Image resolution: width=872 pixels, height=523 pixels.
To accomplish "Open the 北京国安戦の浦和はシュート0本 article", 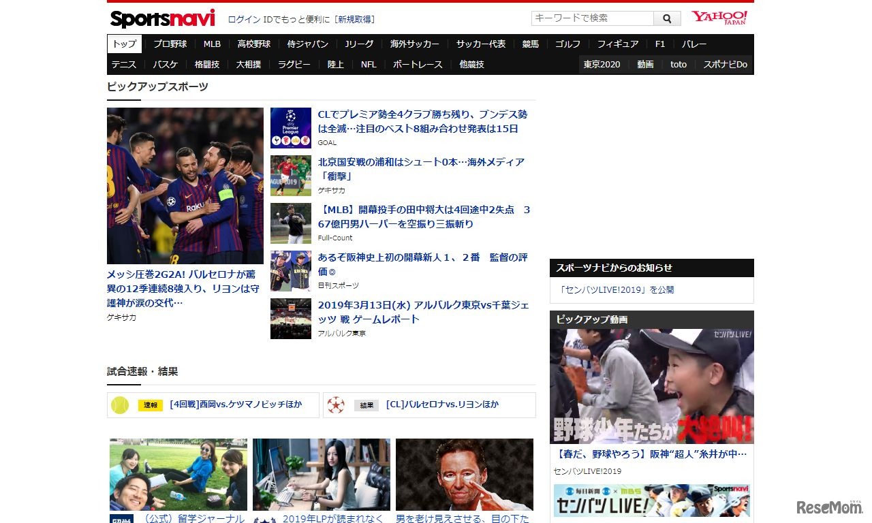I will click(x=421, y=169).
